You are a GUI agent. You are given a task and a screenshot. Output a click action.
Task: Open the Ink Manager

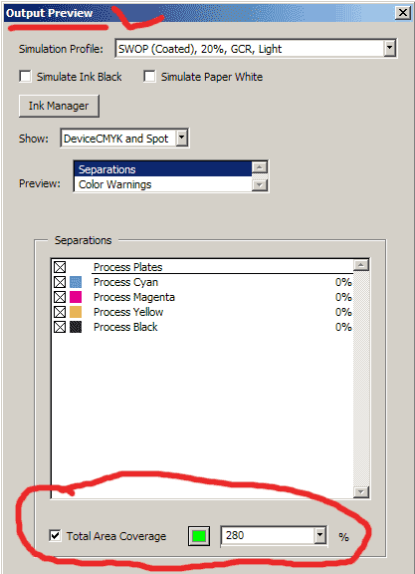tap(59, 106)
